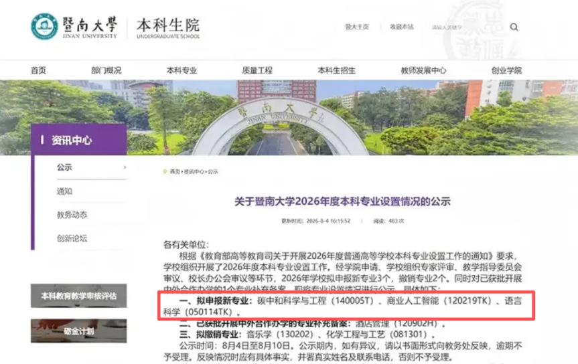Click the read count text 阅读 483 次

click(388, 221)
